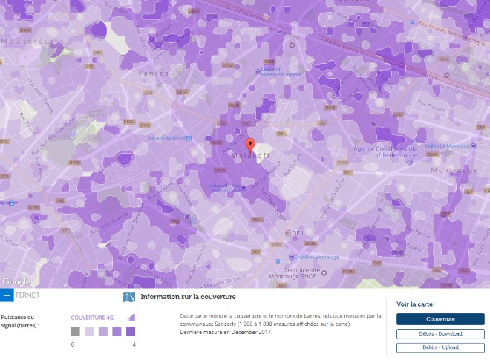Click the Rue Pasteur street label
The height and width of the screenshot is (363, 490).
(432, 107)
